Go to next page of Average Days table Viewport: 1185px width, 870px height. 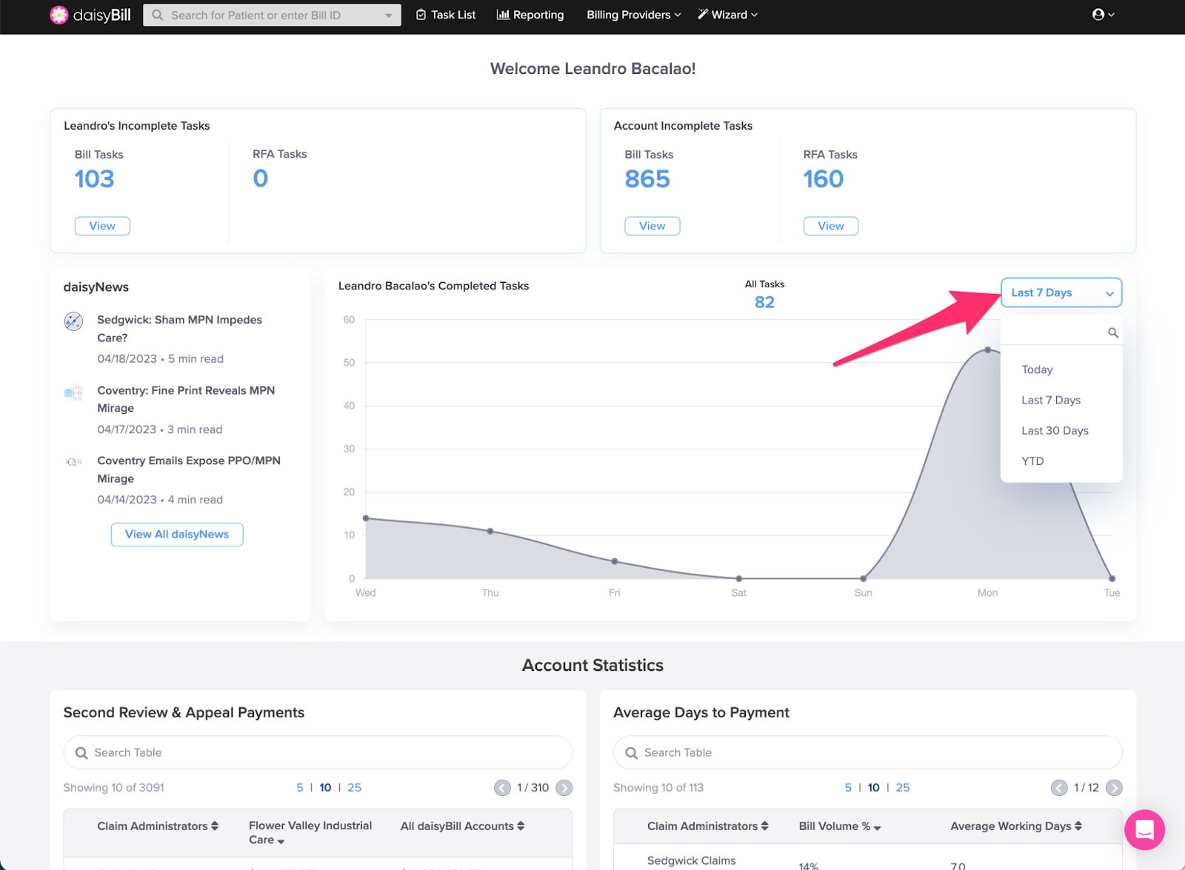pyautogui.click(x=1114, y=788)
